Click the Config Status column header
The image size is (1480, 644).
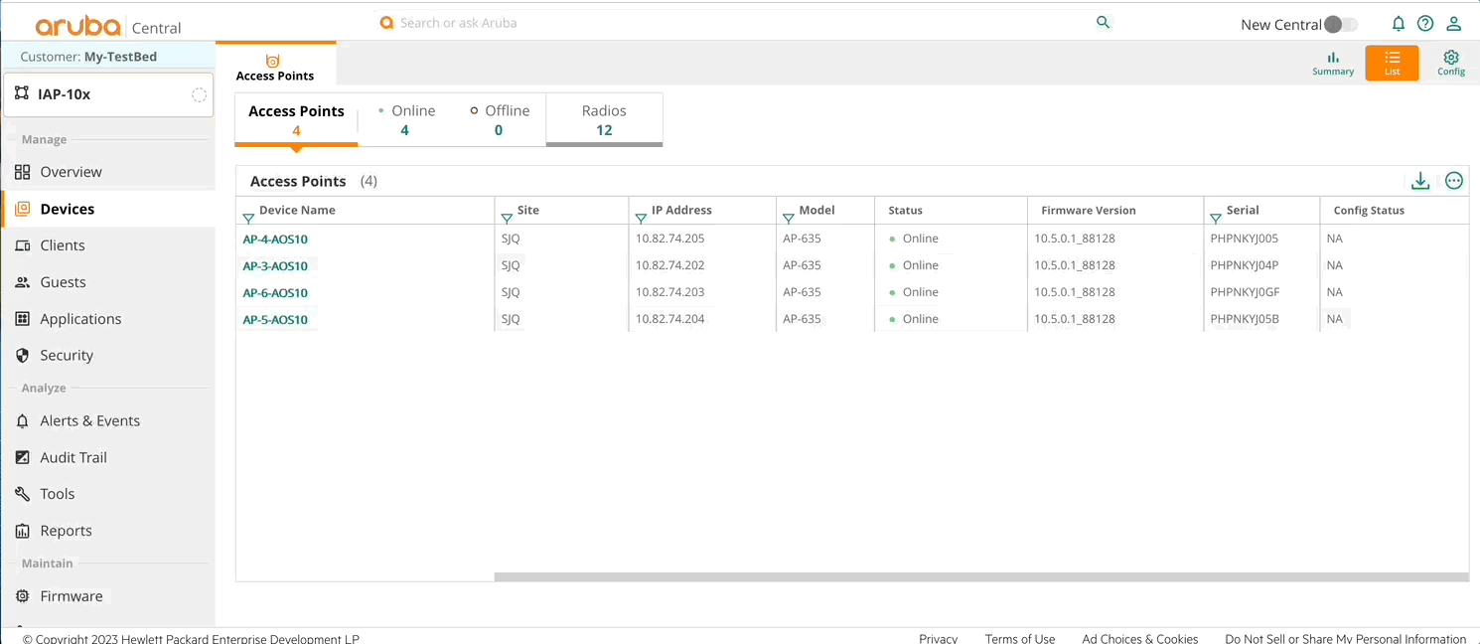coord(1369,211)
